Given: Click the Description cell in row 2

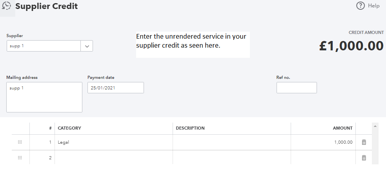Looking at the screenshot, I should pos(231,158).
